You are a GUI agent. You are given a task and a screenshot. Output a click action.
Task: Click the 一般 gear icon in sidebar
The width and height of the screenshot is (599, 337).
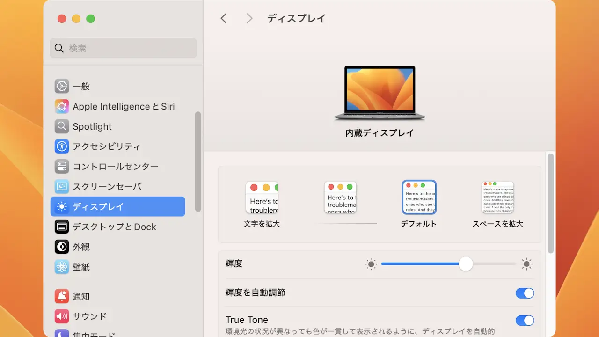[62, 86]
